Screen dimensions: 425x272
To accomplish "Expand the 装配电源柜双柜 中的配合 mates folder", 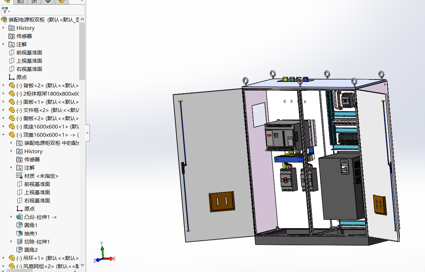I will click(x=11, y=143).
